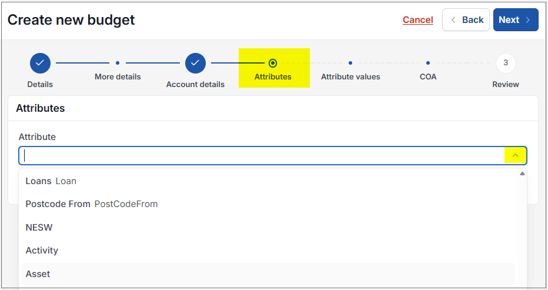Viewport: 548px width, 290px height.
Task: Click the Details step checkmark icon
Action: [40, 63]
